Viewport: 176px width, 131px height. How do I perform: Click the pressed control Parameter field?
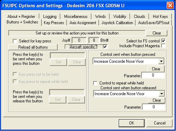pyautogui.click(x=153, y=75)
